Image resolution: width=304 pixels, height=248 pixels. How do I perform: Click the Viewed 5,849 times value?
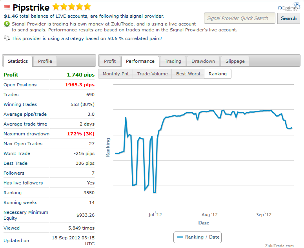click(x=82, y=228)
